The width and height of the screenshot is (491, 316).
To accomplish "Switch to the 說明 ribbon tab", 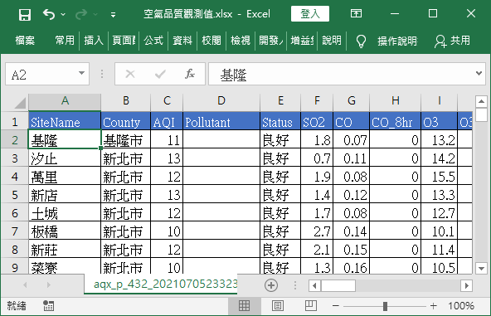I will click(332, 41).
